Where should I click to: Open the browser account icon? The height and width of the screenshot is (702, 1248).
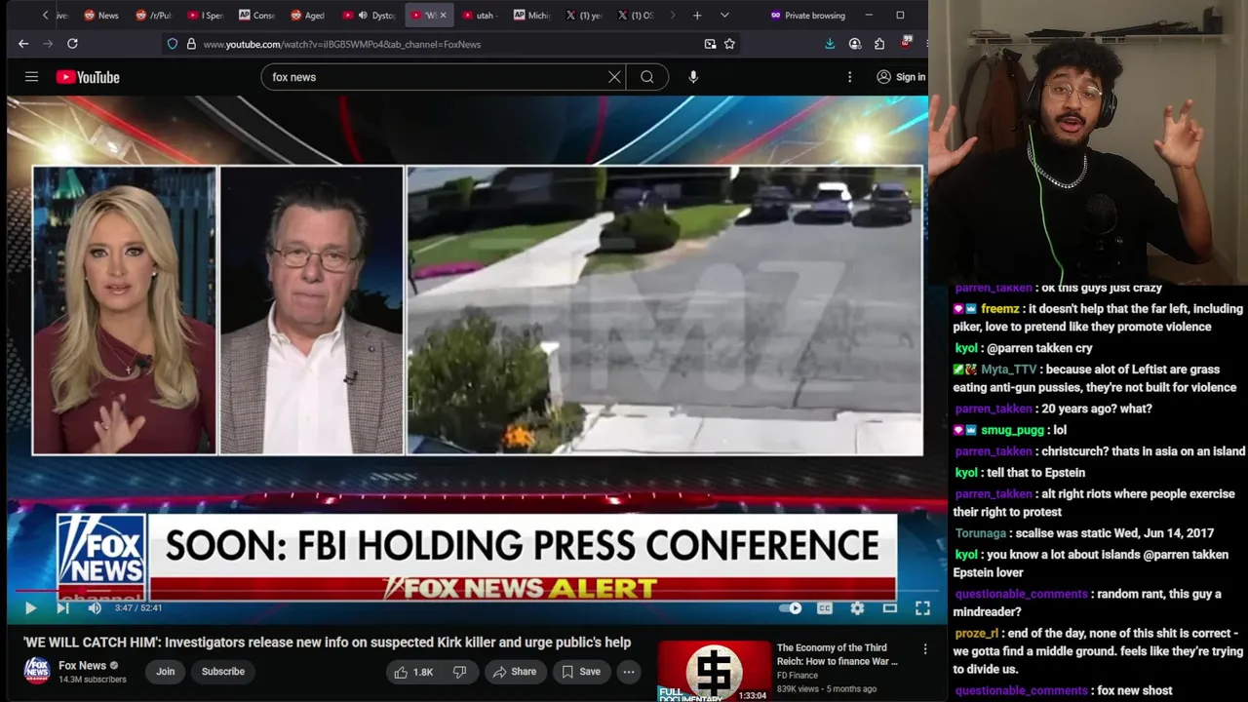[855, 44]
